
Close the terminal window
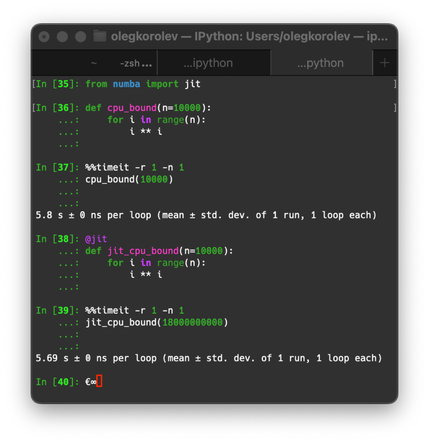[44, 36]
